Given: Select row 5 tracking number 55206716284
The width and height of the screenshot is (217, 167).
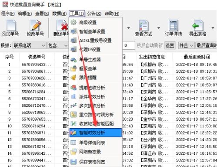Looking at the screenshot, I should click(x=36, y=92).
